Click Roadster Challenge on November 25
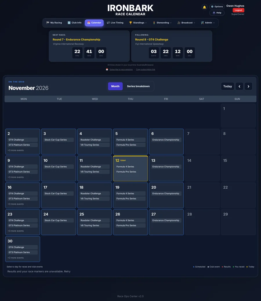Image resolution: width=261 pixels, height=301 pixels. (95, 220)
